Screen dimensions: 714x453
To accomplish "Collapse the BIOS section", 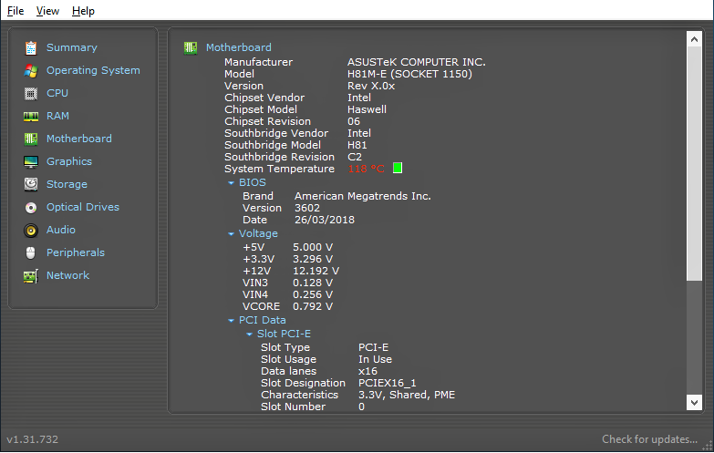I will coord(231,183).
